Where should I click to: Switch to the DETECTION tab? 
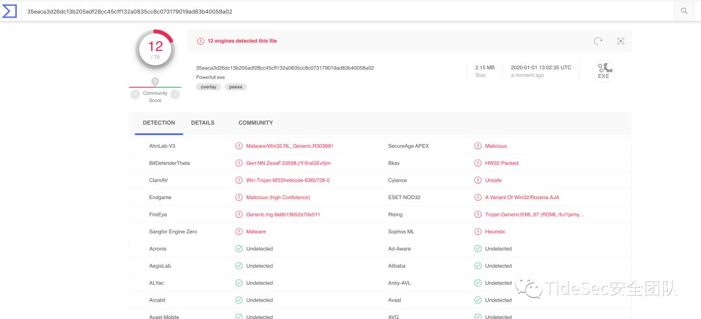(159, 123)
